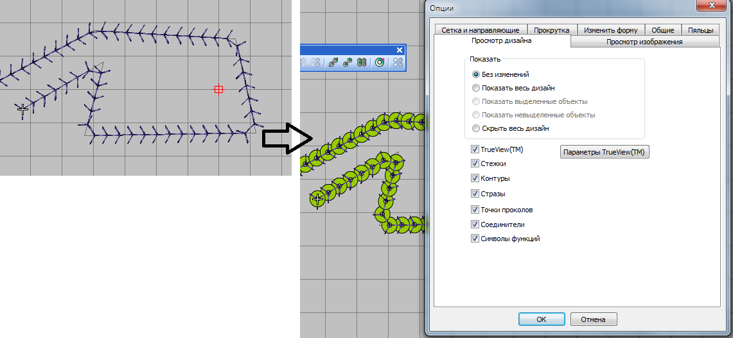Close the floating sequin toolbar
The width and height of the screenshot is (733, 338).
[x=399, y=50]
